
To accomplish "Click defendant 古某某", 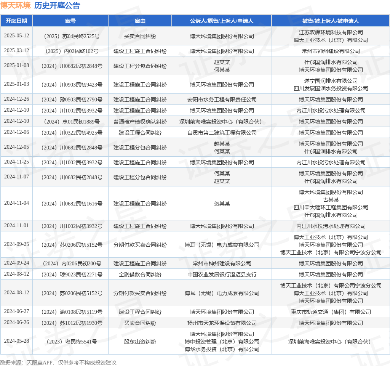I will pyautogui.click(x=331, y=200).
